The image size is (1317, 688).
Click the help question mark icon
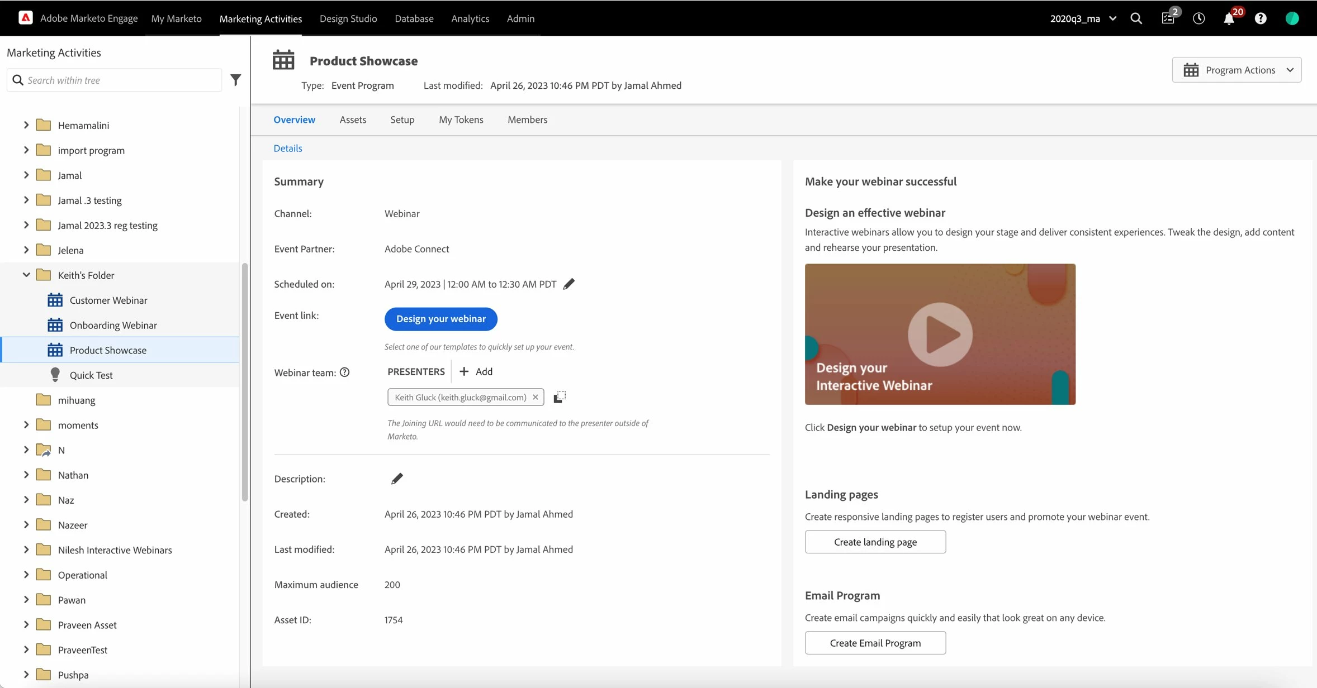(1260, 18)
